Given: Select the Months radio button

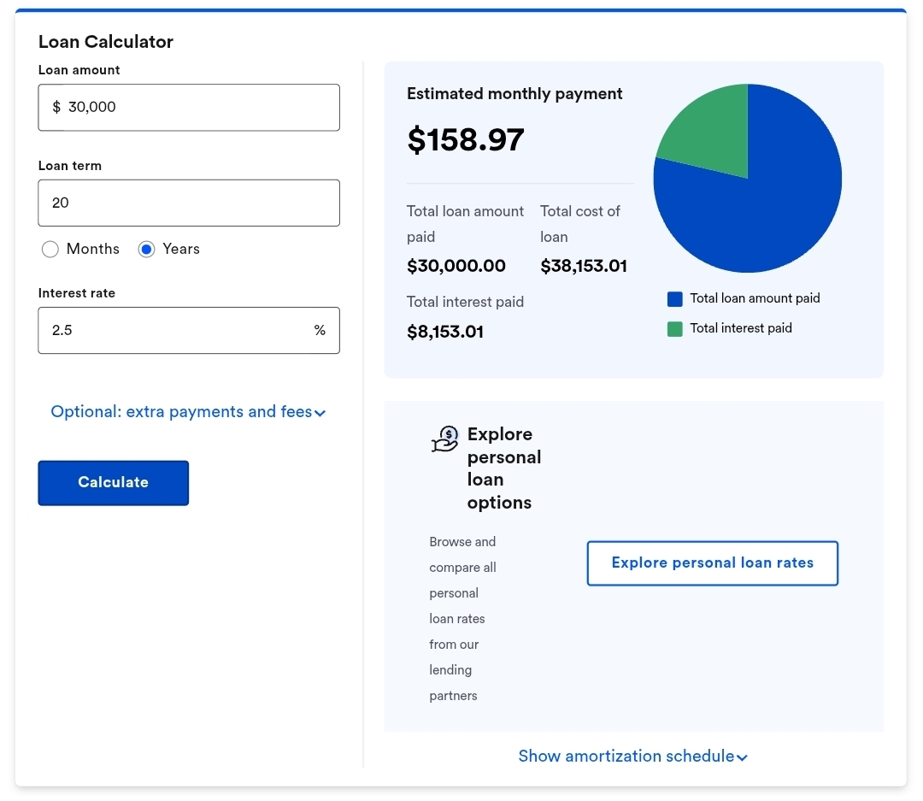Looking at the screenshot, I should click(50, 249).
